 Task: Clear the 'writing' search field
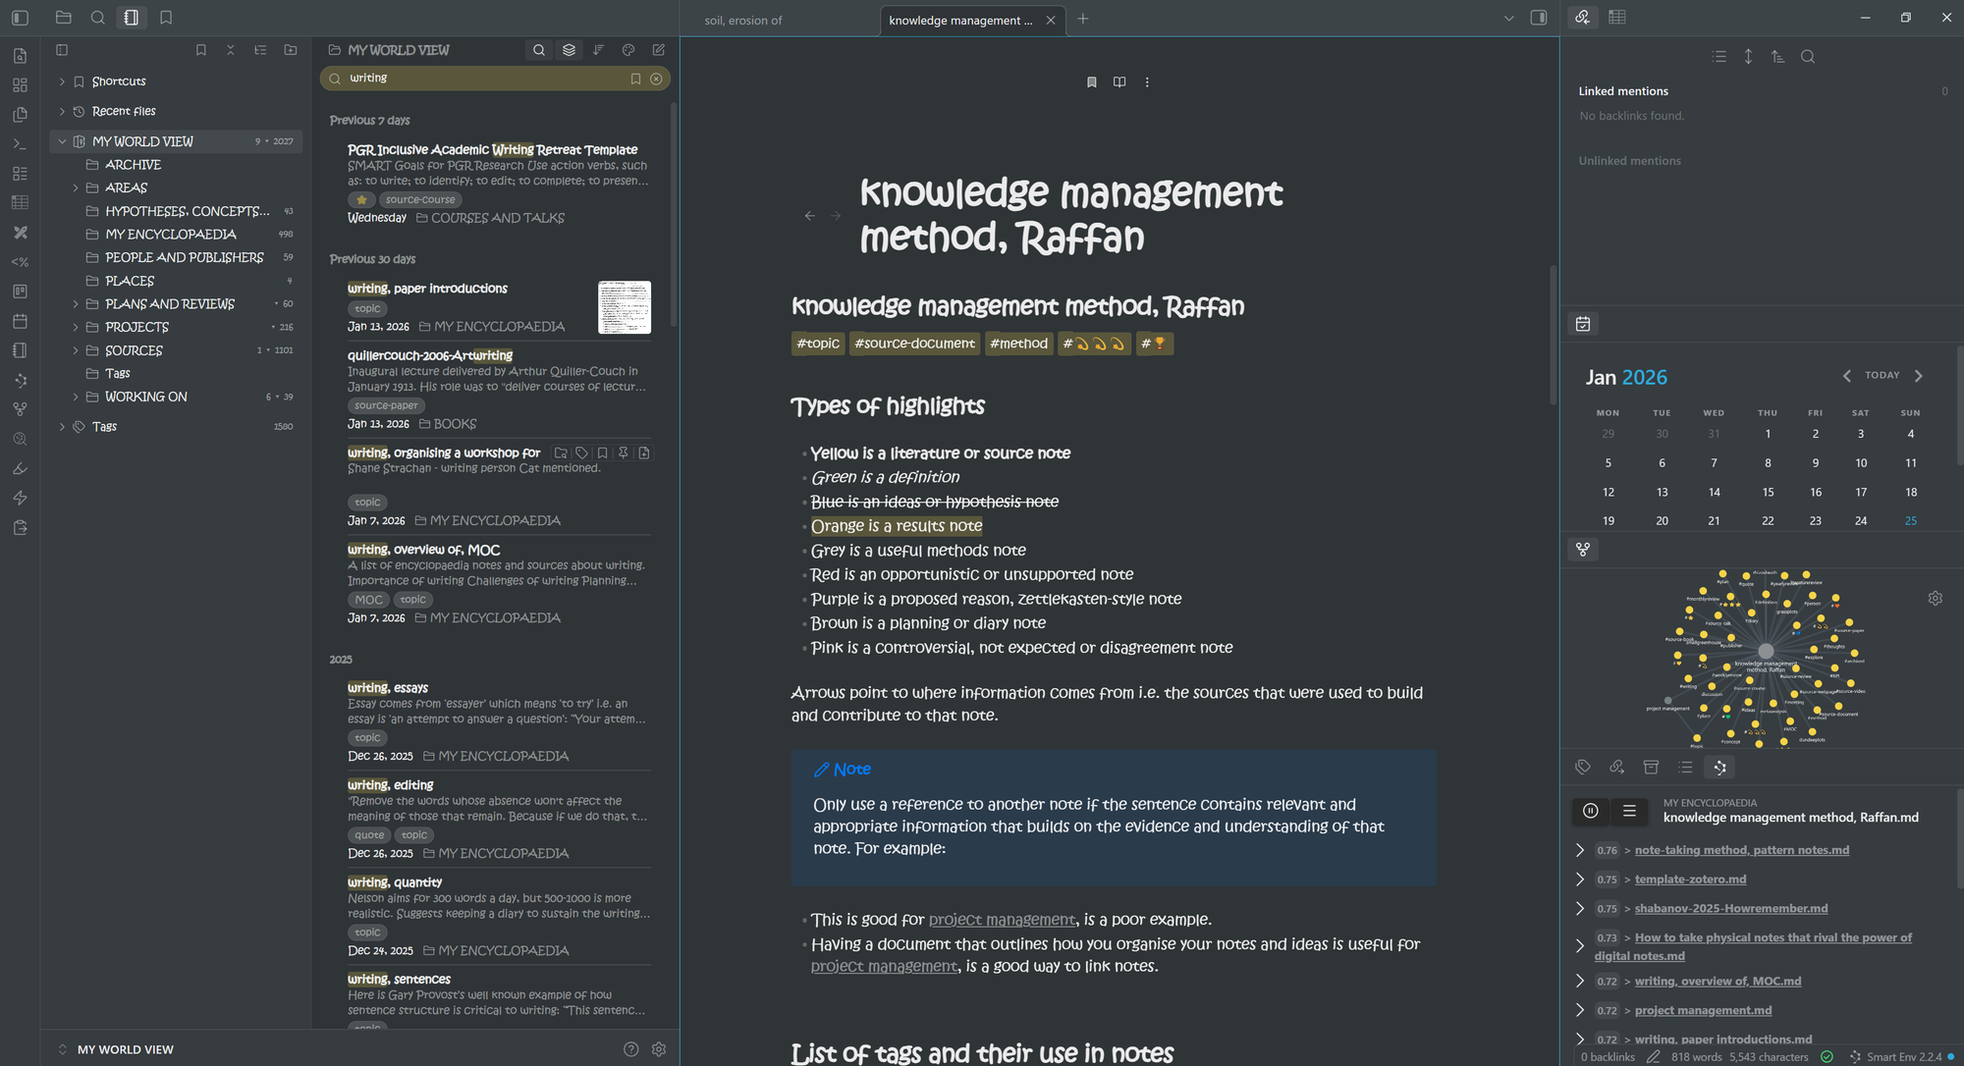(656, 79)
